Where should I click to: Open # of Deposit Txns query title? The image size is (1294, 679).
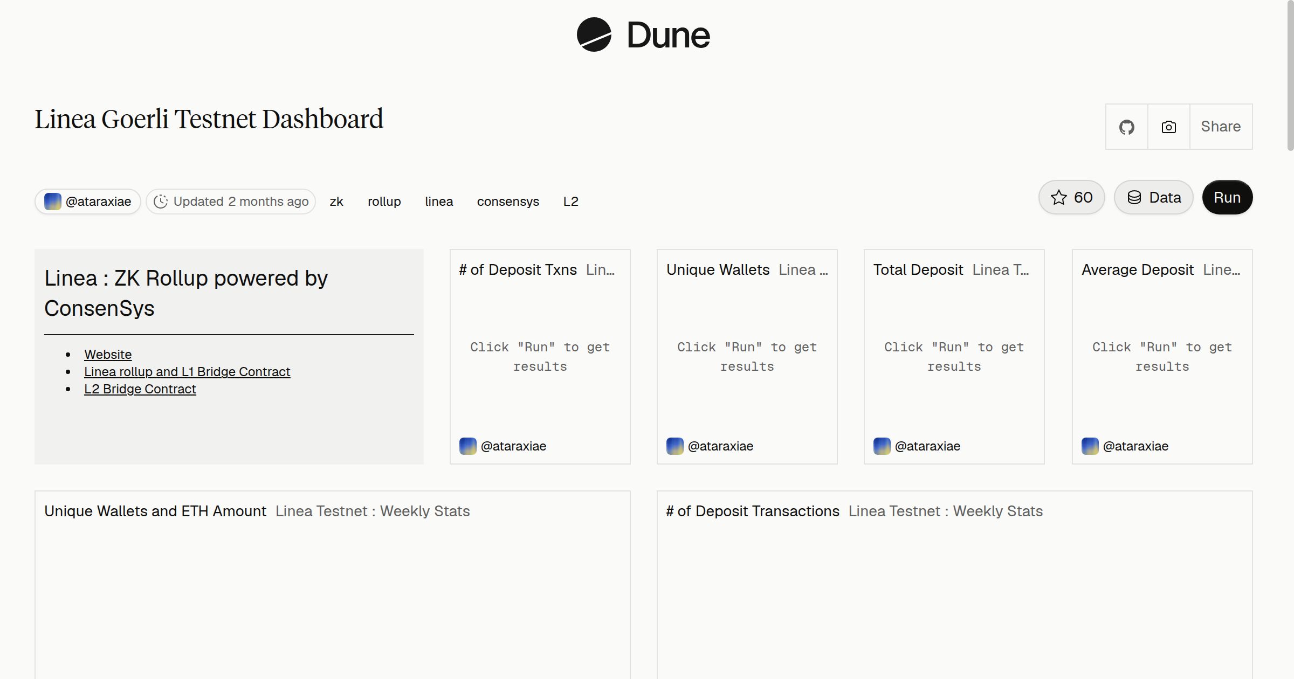point(518,270)
